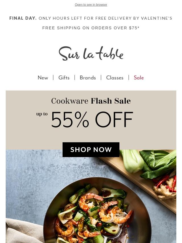Click the Cookware Flash Sale heading

click(91, 101)
